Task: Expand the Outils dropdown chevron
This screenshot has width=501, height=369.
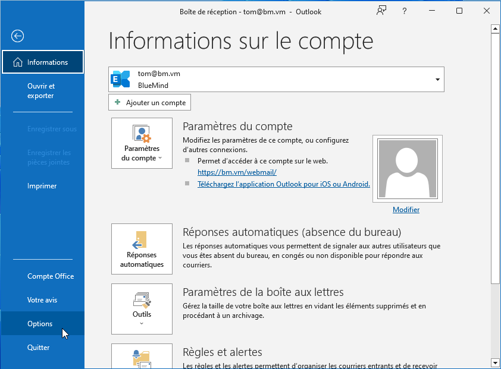Action: pyautogui.click(x=142, y=324)
